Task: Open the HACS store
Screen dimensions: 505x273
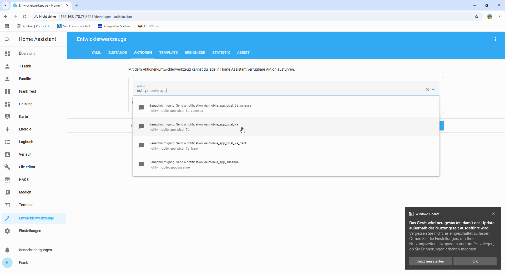Action: click(34, 180)
